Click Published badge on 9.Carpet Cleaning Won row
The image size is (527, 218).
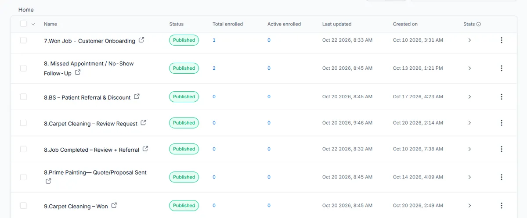pos(184,205)
